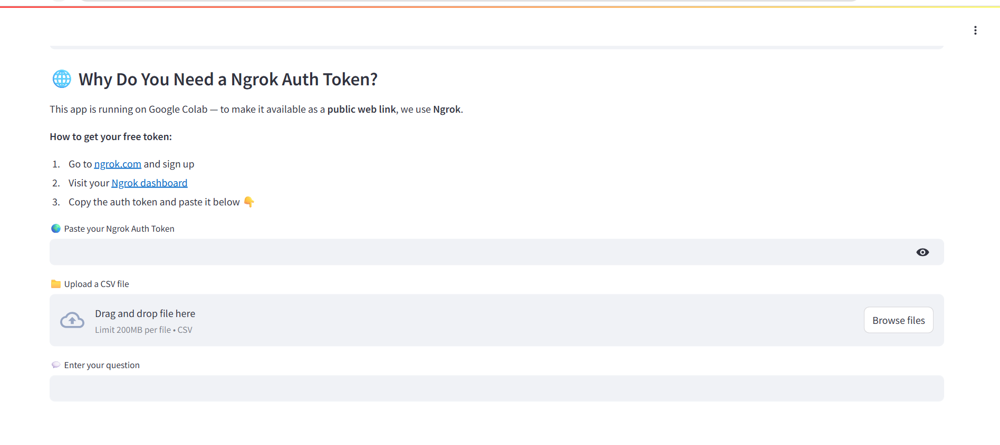Click the "Paste your Ngrok Auth Token" label
Screen dimensions: 1000x445
(119, 229)
